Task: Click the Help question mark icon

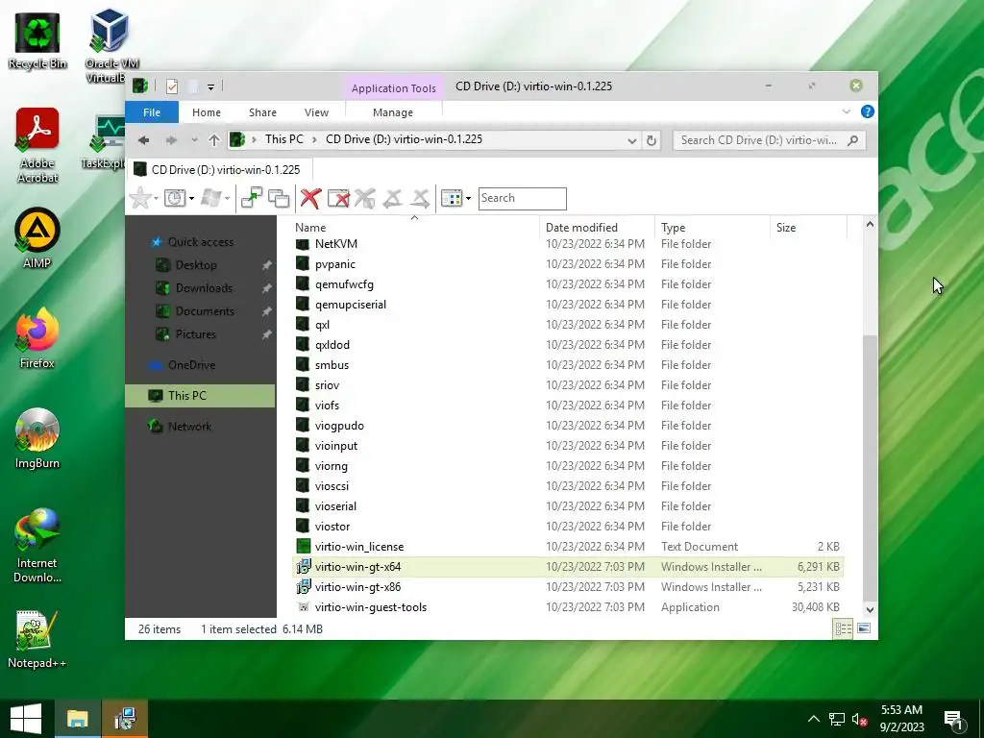Action: tap(868, 111)
